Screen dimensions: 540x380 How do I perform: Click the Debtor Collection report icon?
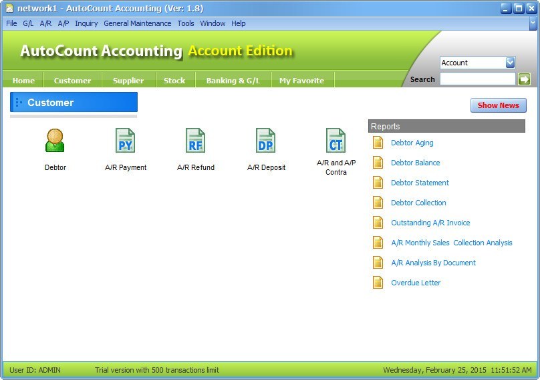coord(378,203)
